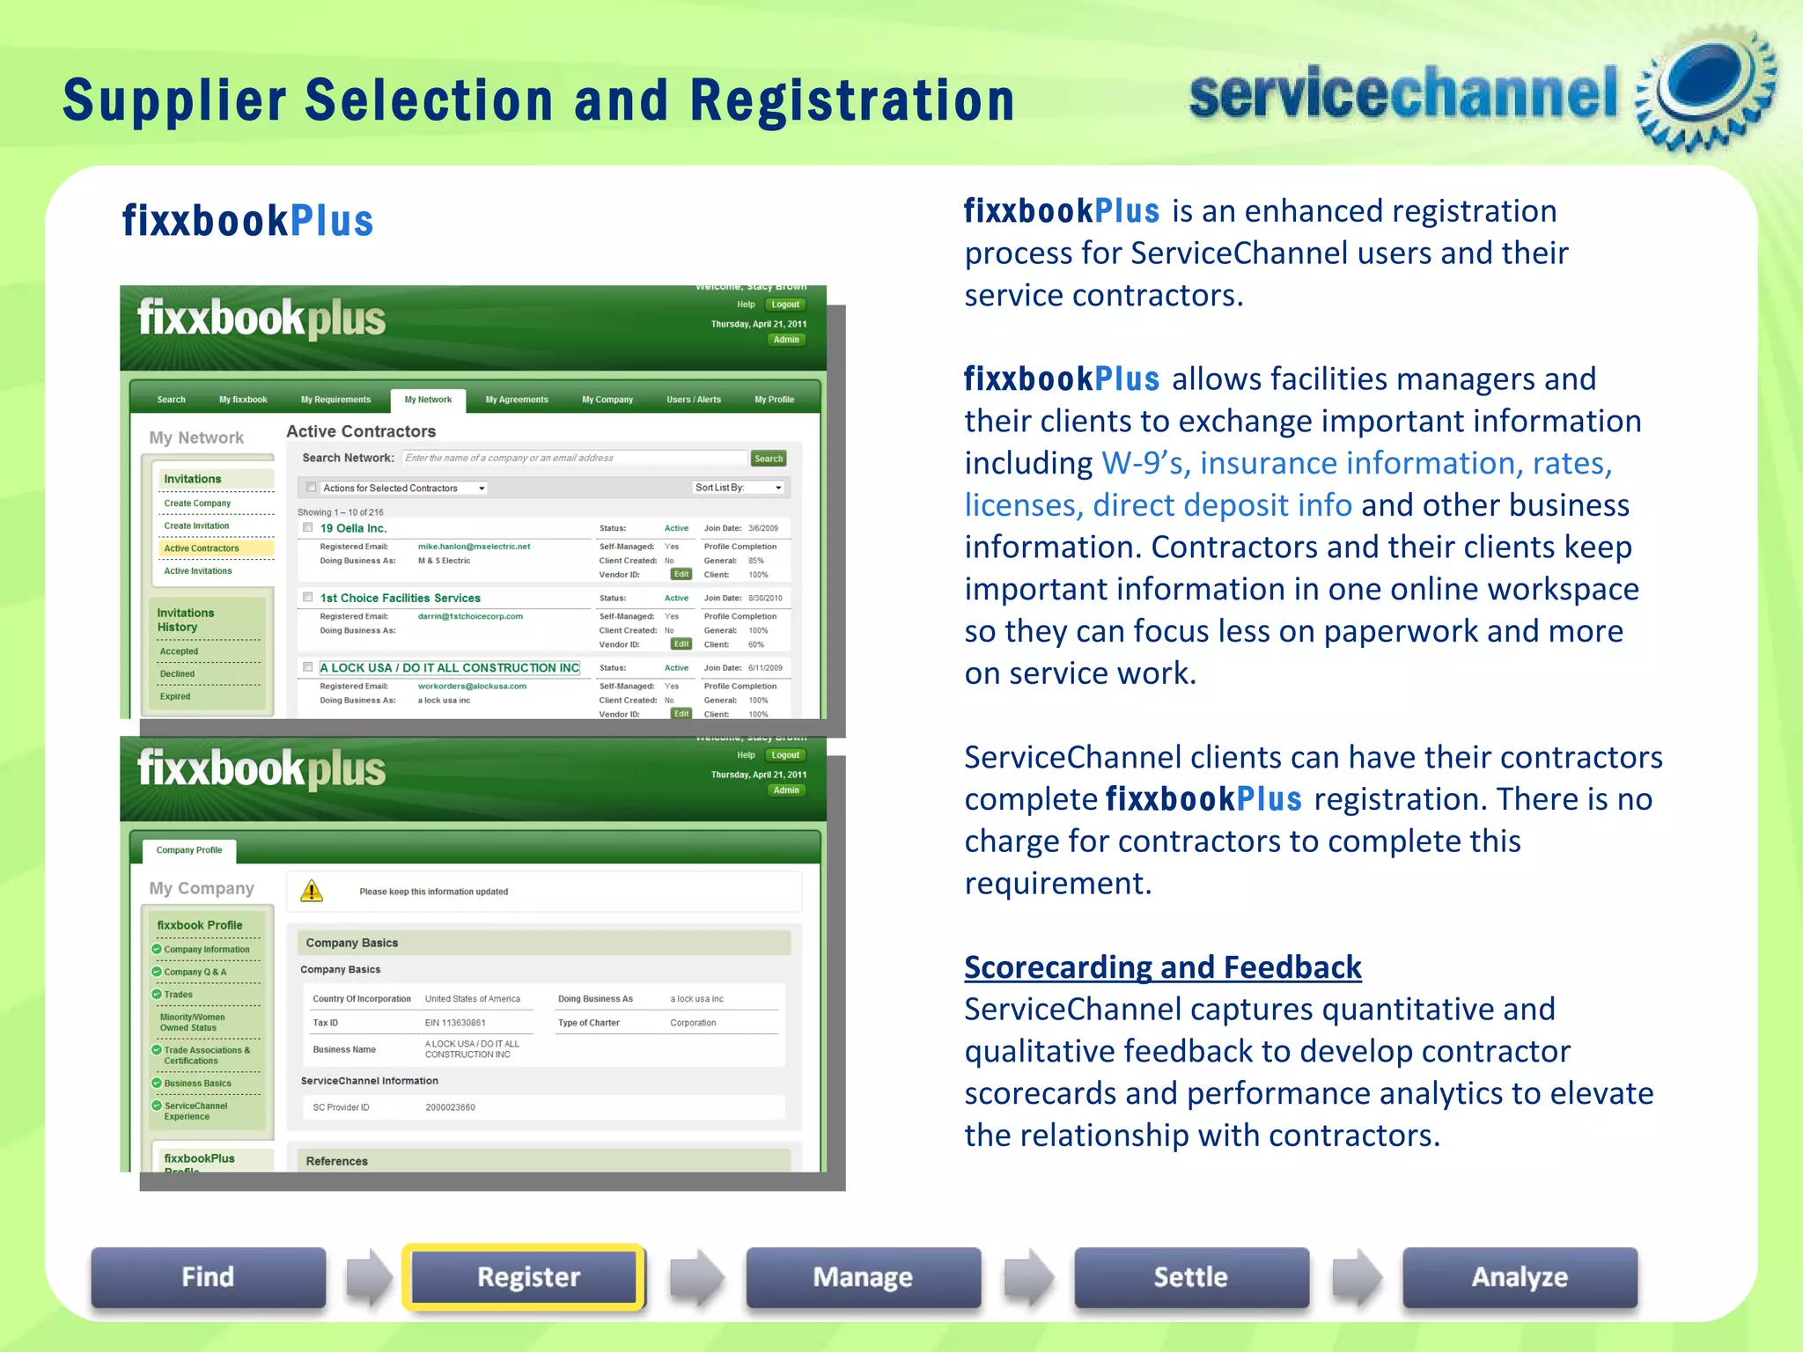This screenshot has width=1803, height=1352.
Task: Click the yellow warning triangle icon
Action: point(312,891)
